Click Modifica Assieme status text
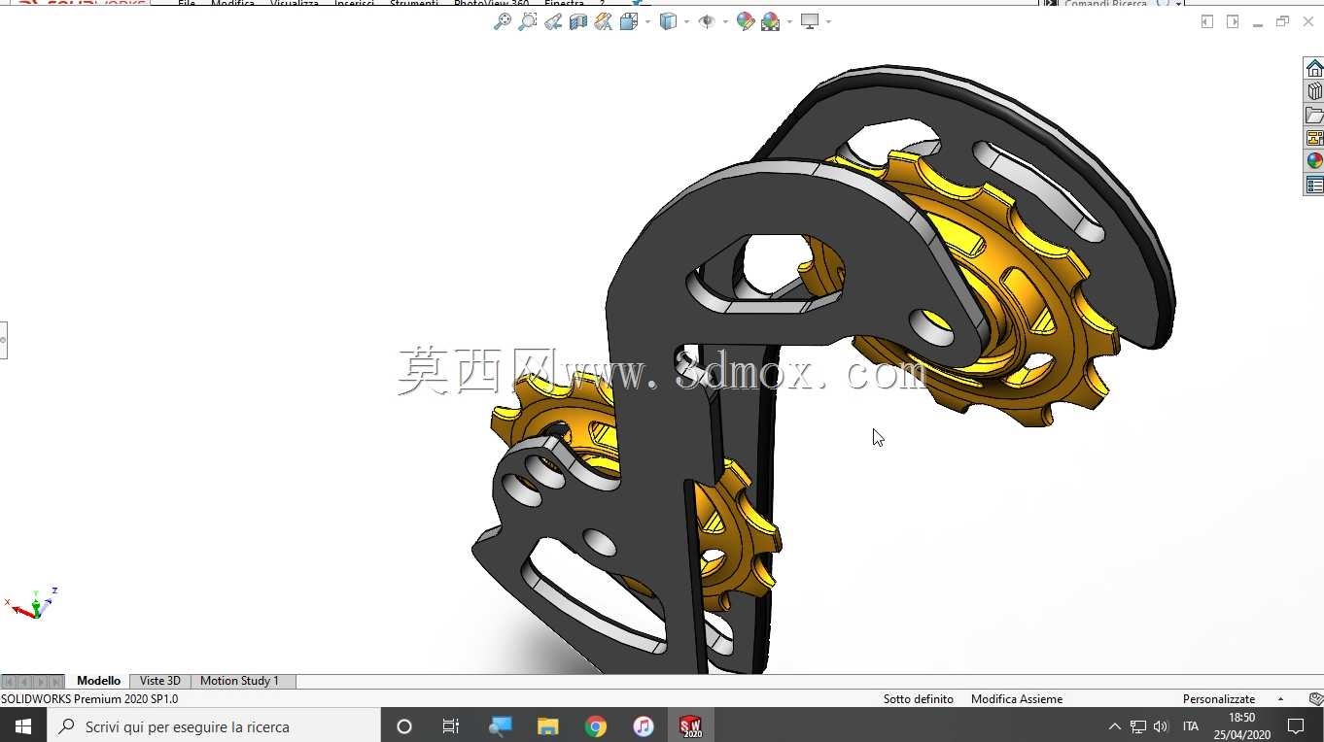The height and width of the screenshot is (742, 1324). click(1017, 699)
